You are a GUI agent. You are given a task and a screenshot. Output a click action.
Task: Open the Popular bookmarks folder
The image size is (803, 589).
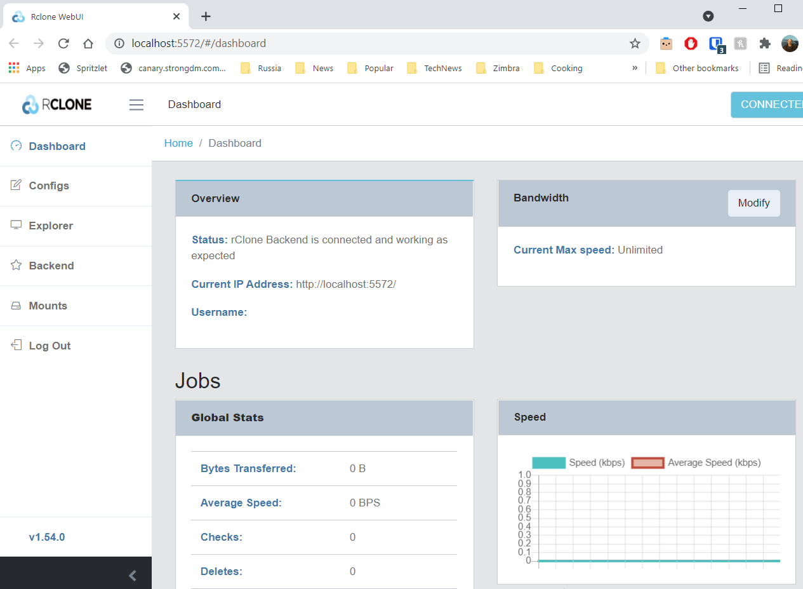point(370,68)
